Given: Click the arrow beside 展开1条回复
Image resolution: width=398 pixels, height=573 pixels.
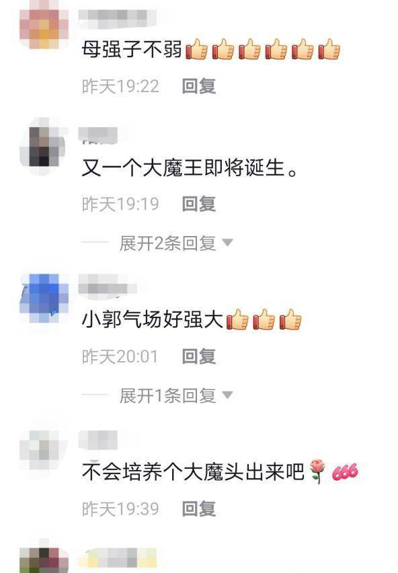Looking at the screenshot, I should click(227, 395).
